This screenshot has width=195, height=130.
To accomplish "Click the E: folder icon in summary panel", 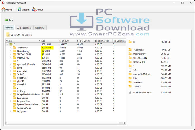I will (130, 42).
